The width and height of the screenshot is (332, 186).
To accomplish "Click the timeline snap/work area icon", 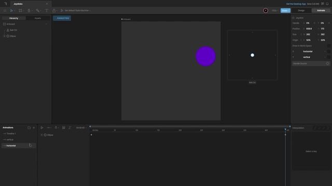I will click(x=56, y=128).
